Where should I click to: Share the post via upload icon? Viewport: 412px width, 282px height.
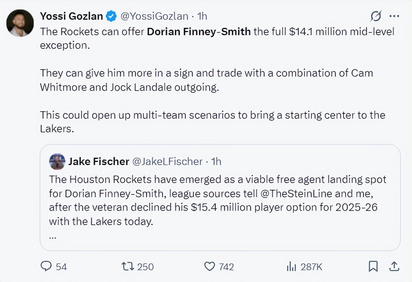coord(394,266)
